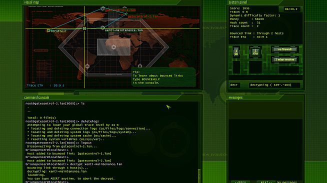The height and width of the screenshot is (183, 327).
Task: Select the server node over South America
Action: 87,66
